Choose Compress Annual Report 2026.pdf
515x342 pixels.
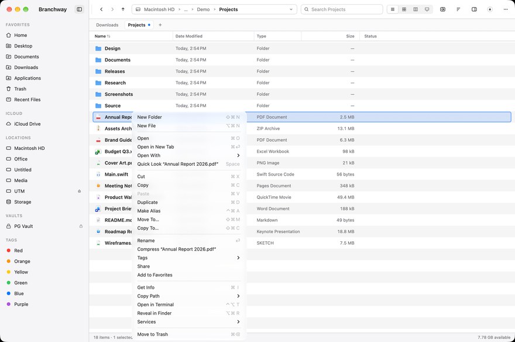point(188,249)
